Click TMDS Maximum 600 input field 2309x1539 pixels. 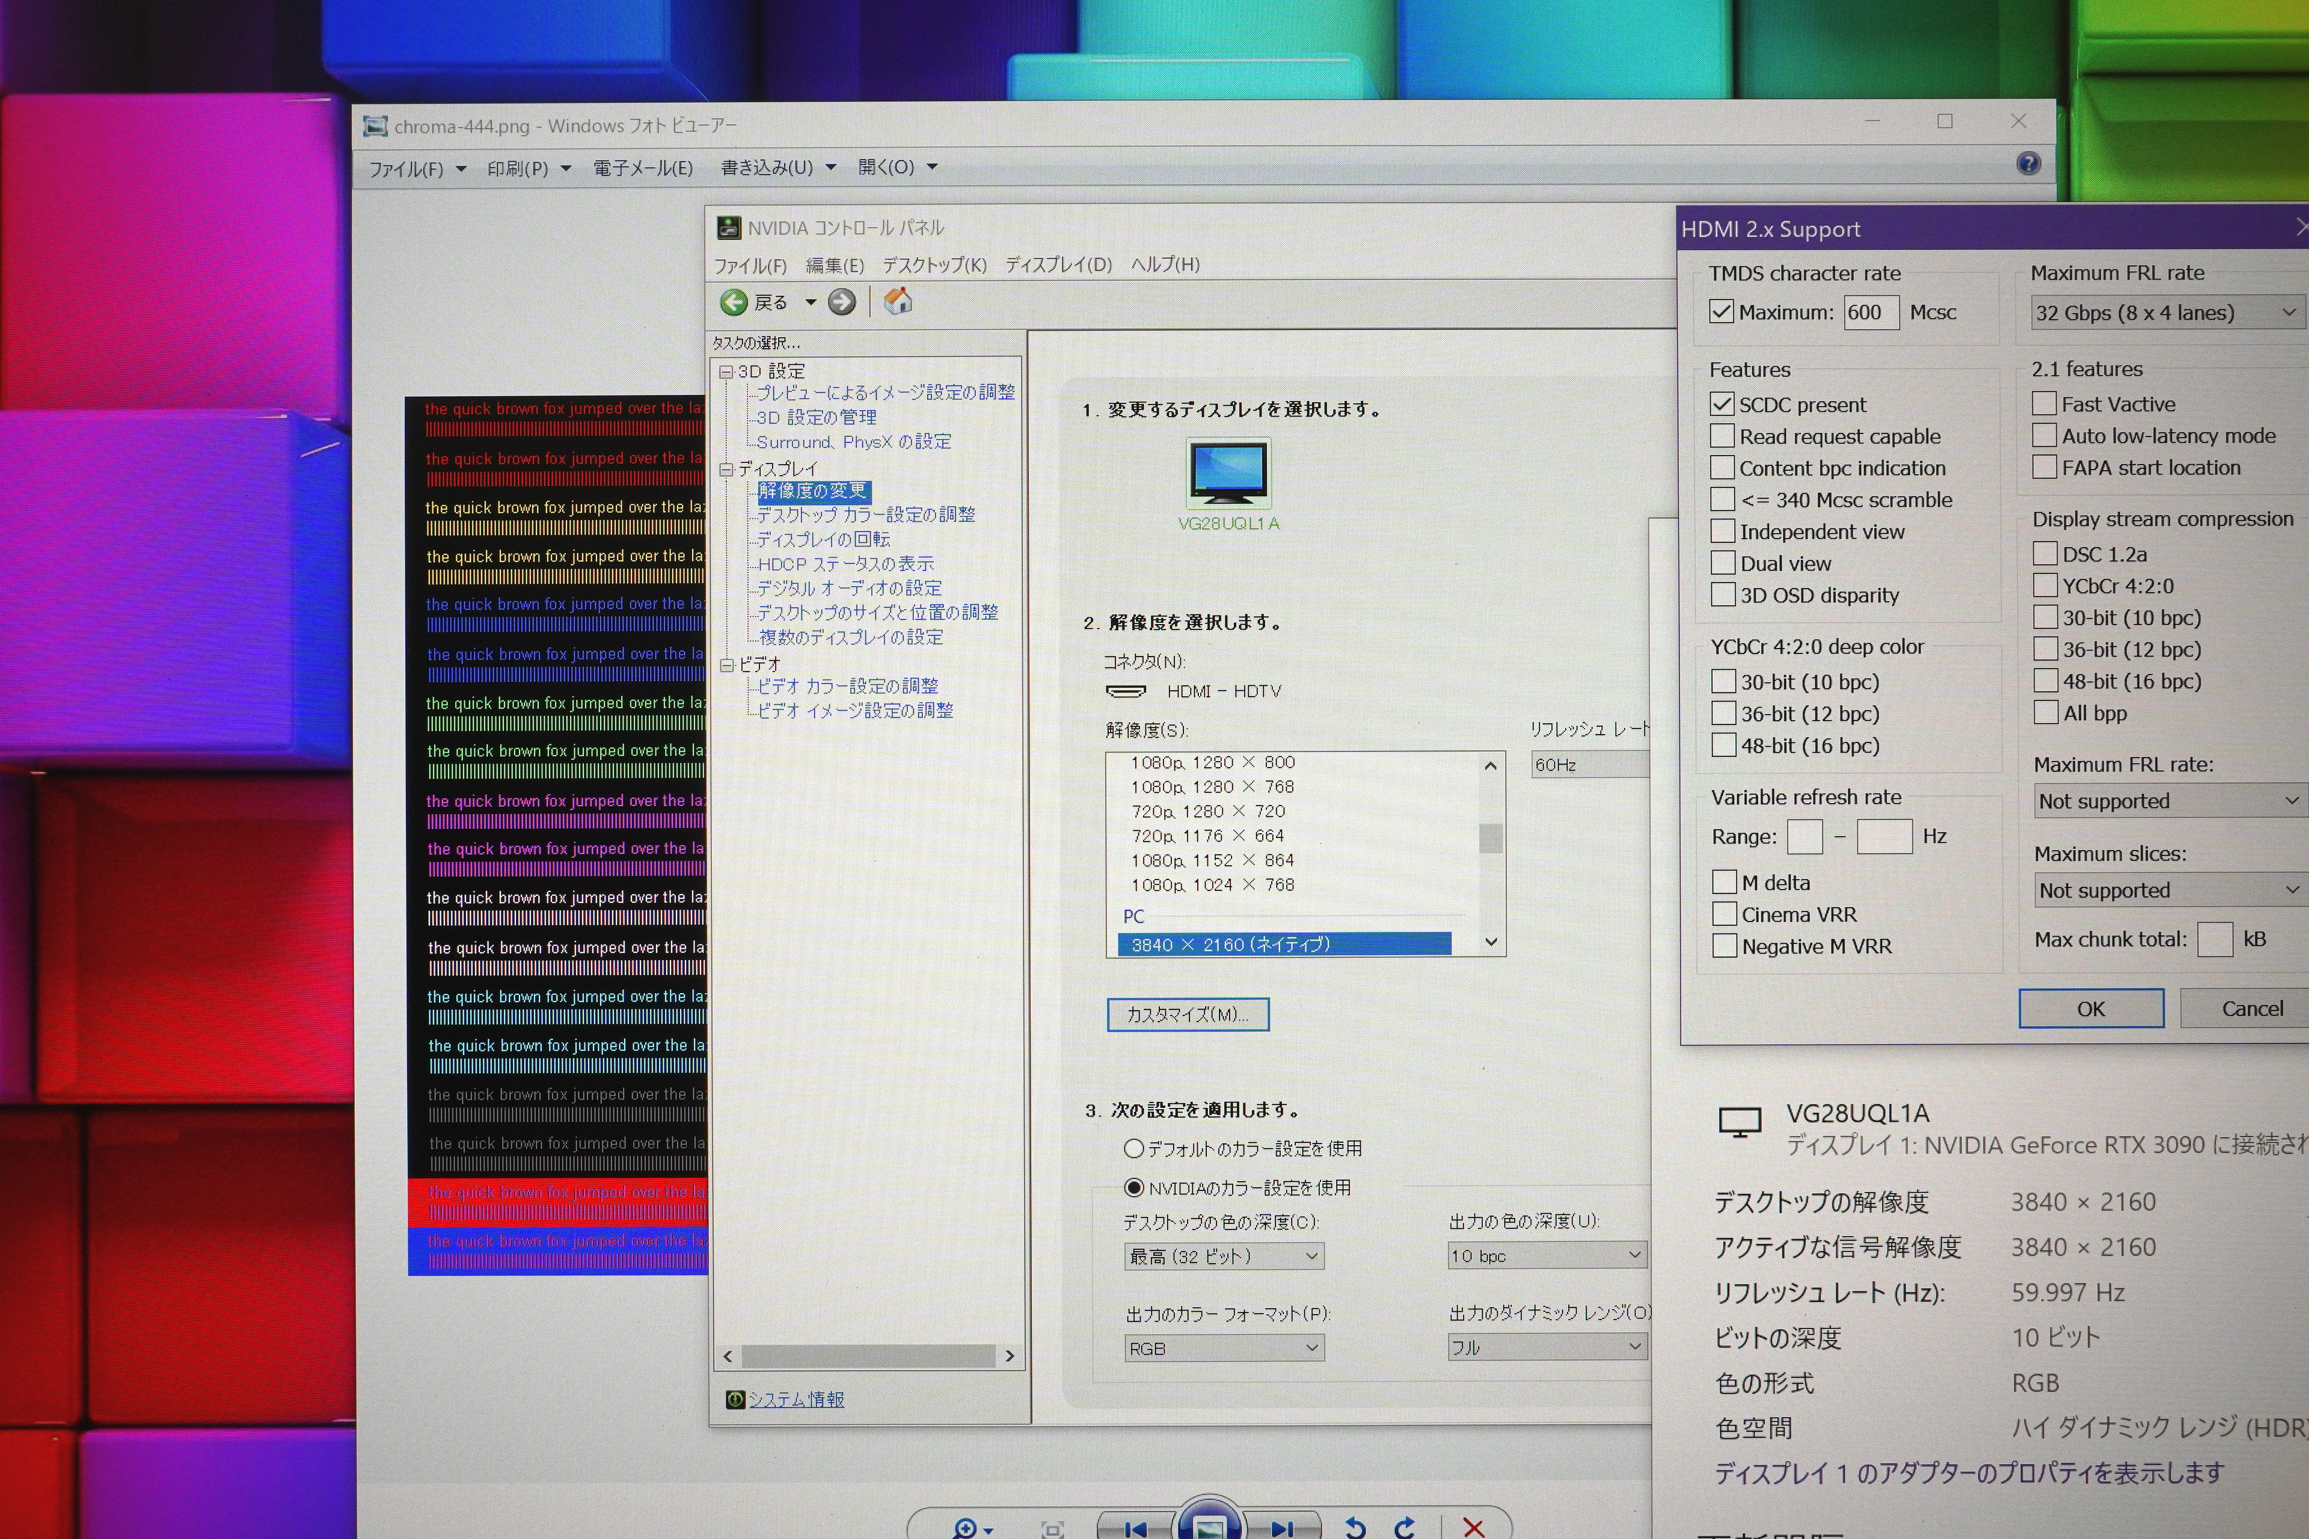1871,312
